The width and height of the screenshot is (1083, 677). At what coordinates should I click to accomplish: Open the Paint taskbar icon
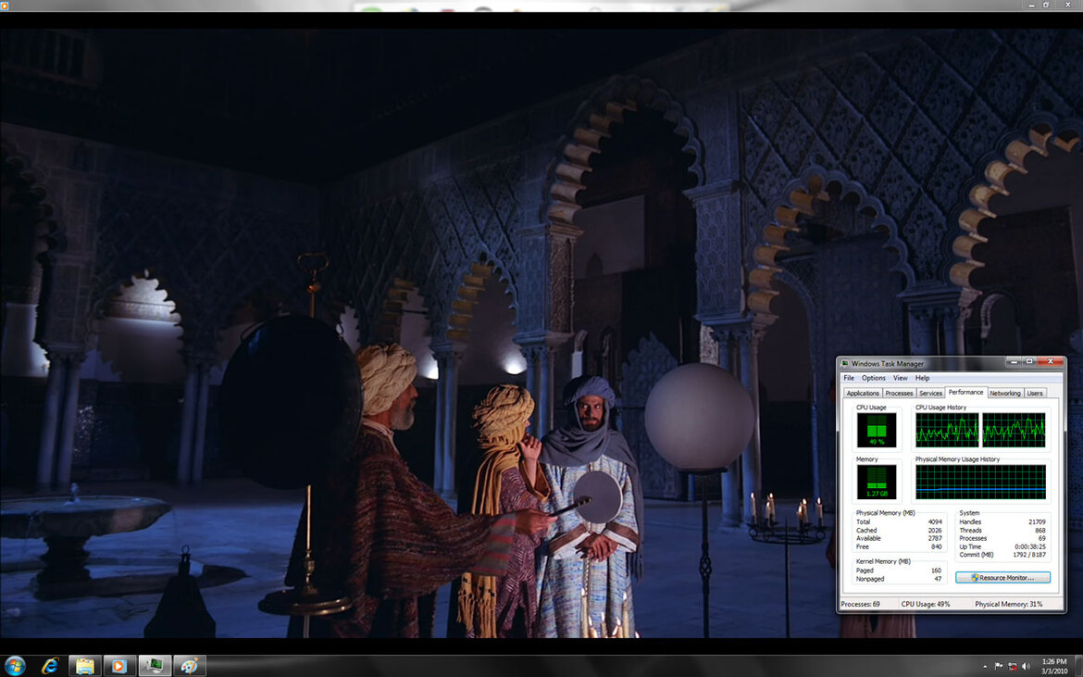[x=189, y=666]
